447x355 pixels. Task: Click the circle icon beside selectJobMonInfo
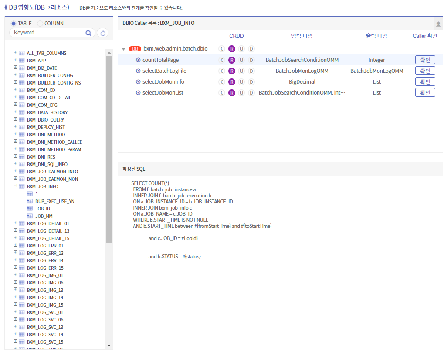tap(138, 82)
